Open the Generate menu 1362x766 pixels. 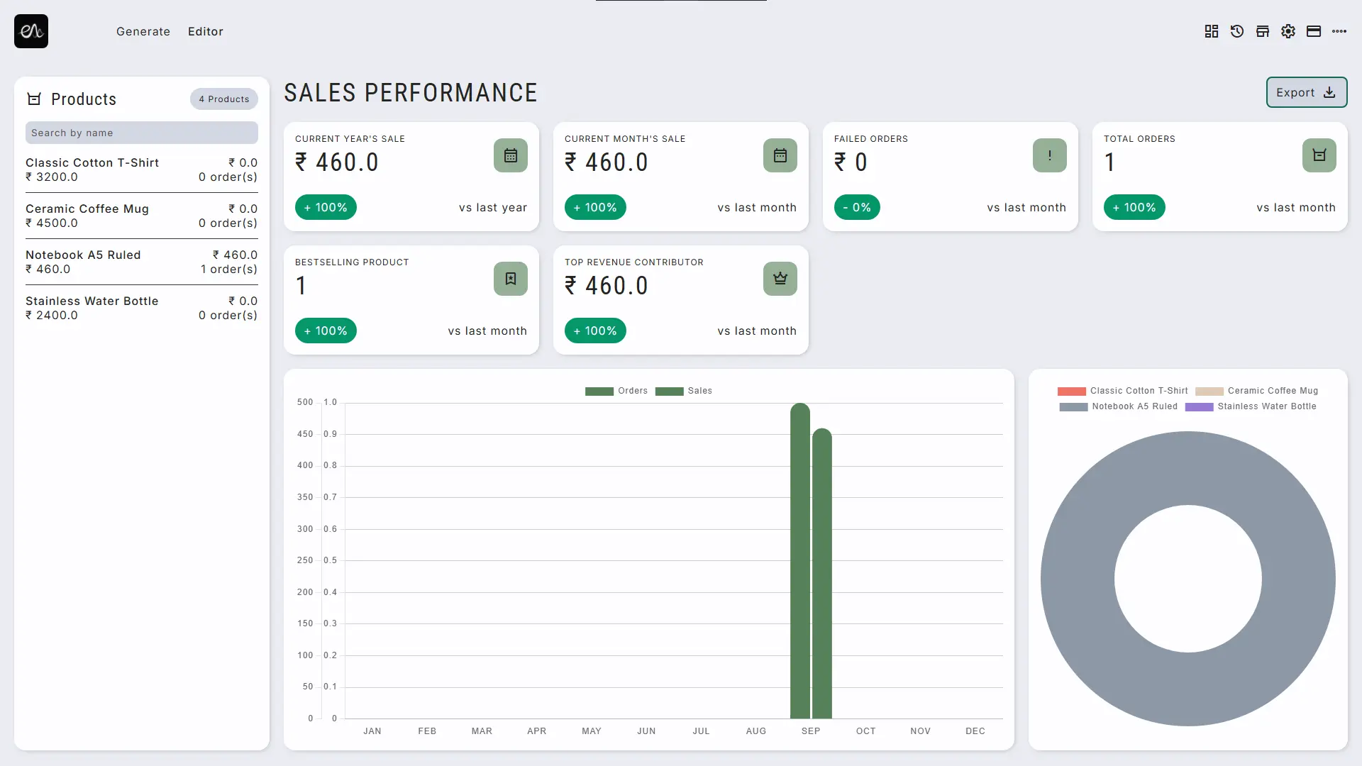pos(143,31)
